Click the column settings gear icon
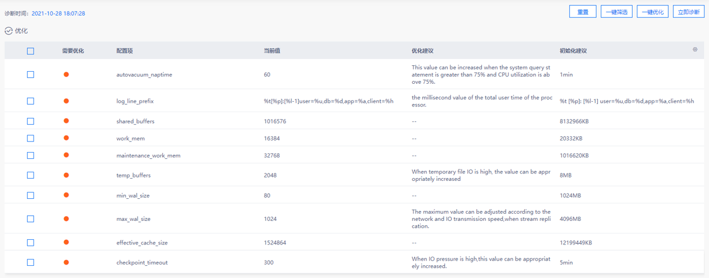 [695, 50]
